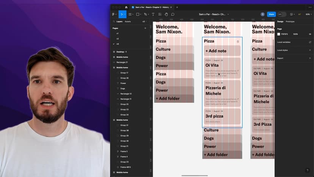Add a new page with Pages plus
Image resolution: width=314 pixels, height=177 pixels.
point(145,28)
